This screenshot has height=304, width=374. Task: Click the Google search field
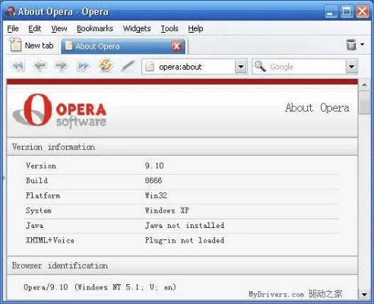305,67
